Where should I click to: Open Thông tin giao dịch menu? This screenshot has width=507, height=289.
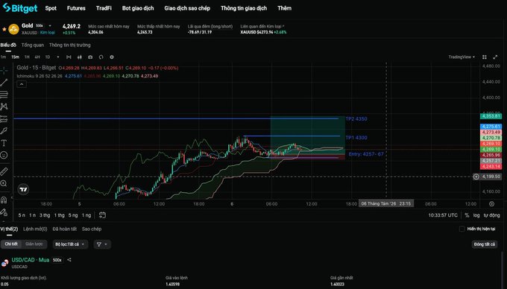tap(244, 8)
